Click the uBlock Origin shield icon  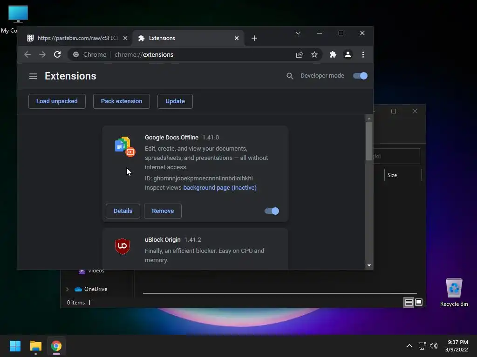[123, 246]
